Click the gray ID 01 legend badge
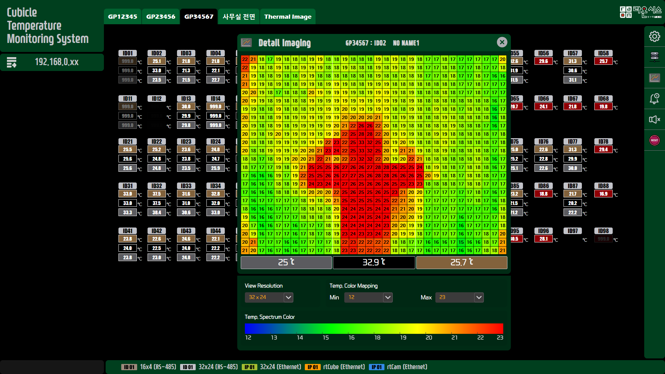Viewport: 665px width, 374px height. pos(188,367)
